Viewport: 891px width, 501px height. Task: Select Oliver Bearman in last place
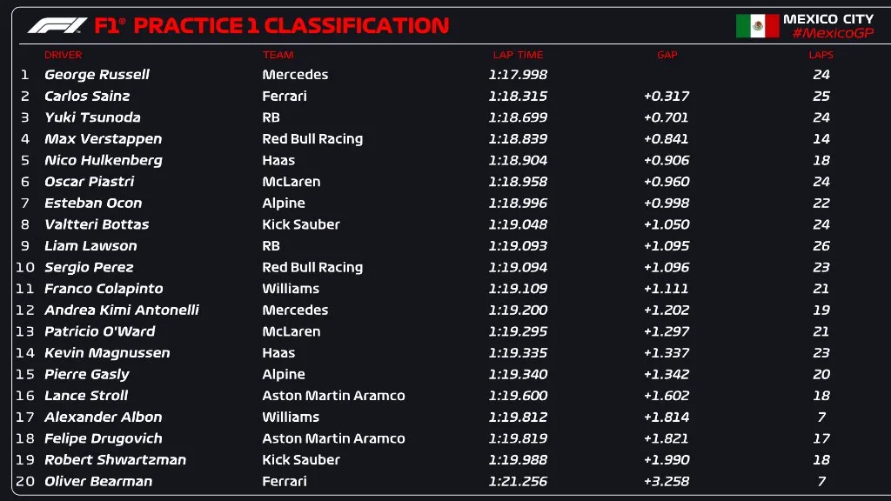click(98, 481)
